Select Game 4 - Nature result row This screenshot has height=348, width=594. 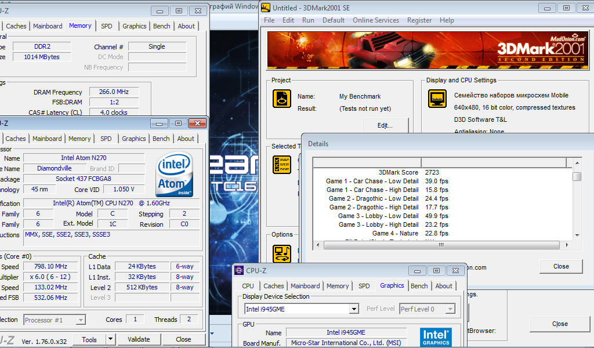(443, 233)
